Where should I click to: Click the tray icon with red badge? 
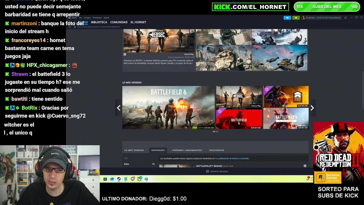(308, 179)
